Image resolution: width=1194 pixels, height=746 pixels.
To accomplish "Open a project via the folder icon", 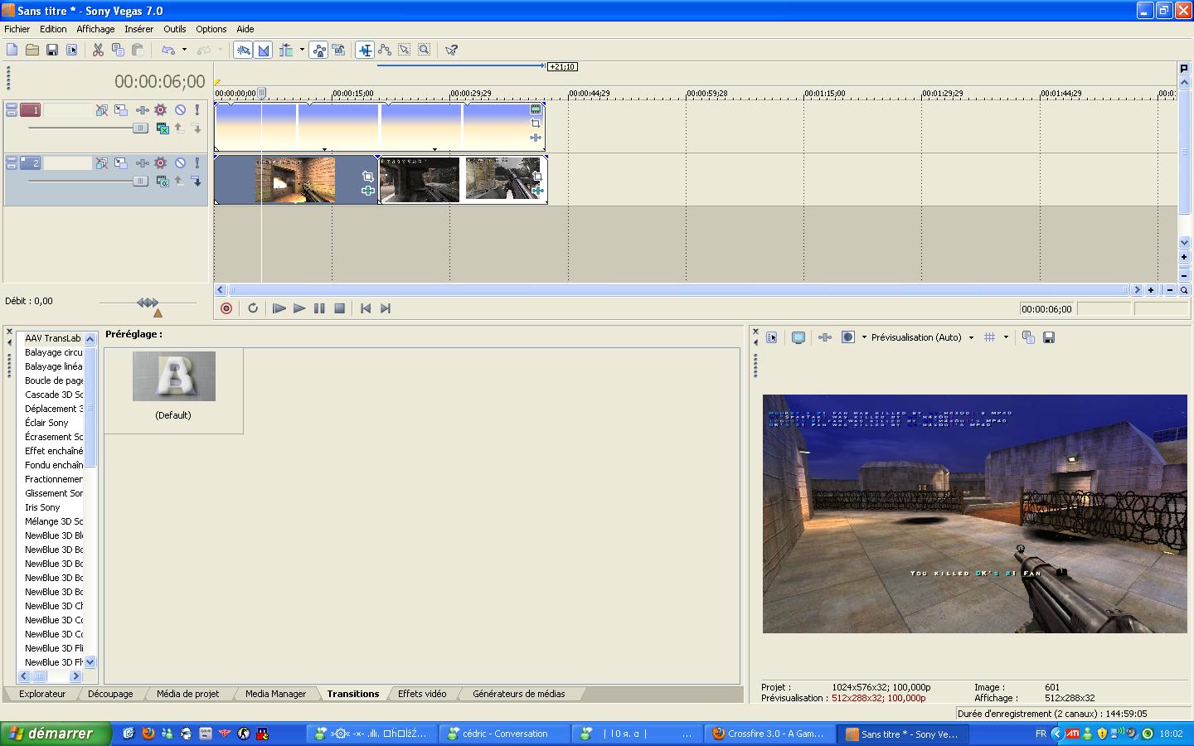I will click(32, 50).
